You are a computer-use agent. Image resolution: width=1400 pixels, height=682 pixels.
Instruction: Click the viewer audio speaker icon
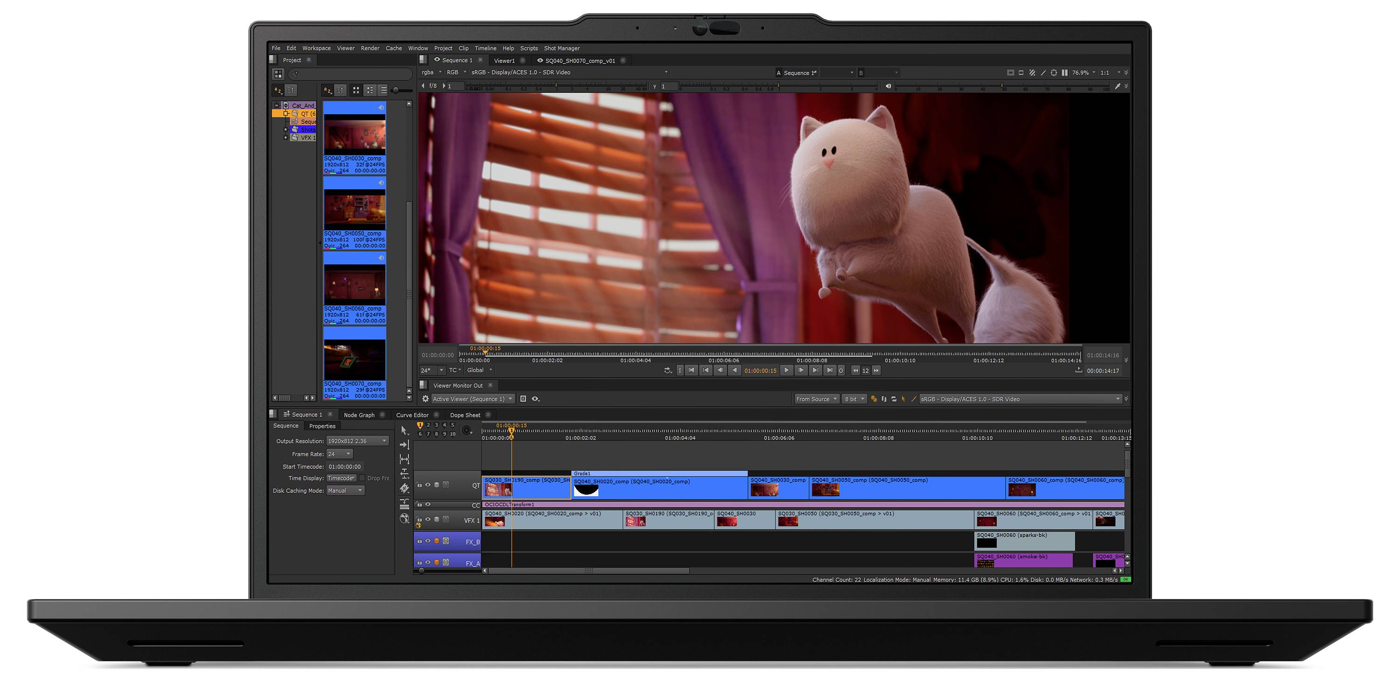click(x=888, y=86)
